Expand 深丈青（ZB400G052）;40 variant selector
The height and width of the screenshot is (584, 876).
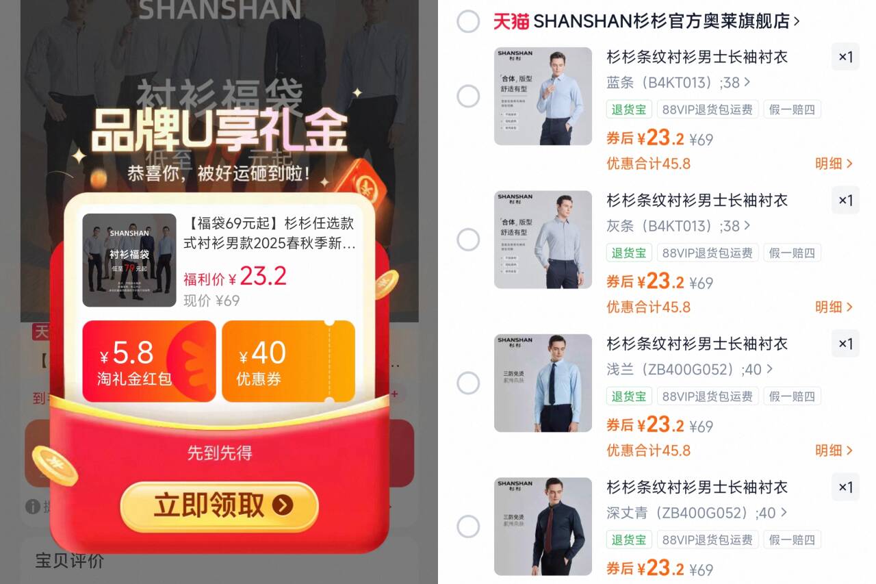(x=697, y=513)
